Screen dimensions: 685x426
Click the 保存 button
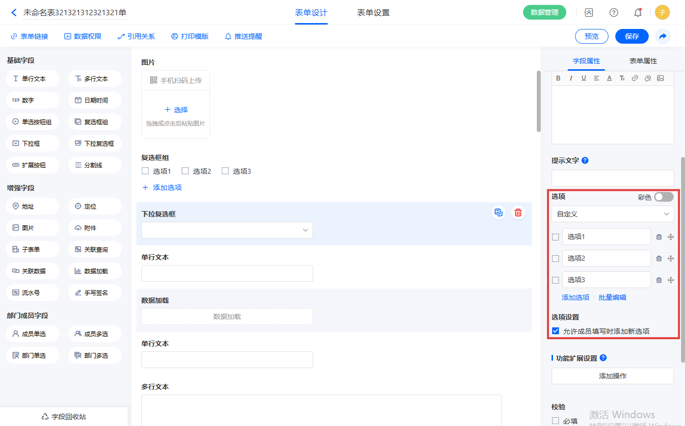[632, 36]
